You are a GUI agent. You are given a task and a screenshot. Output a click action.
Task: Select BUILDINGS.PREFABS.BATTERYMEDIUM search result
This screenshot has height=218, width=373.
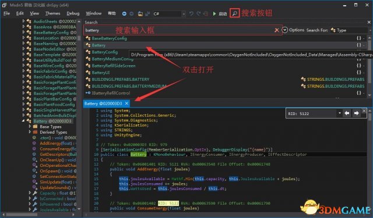coord(129,87)
